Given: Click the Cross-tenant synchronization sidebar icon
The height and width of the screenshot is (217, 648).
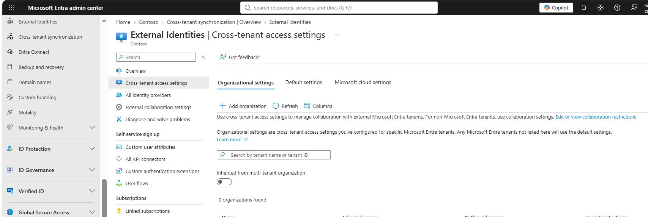Looking at the screenshot, I should click(x=10, y=37).
